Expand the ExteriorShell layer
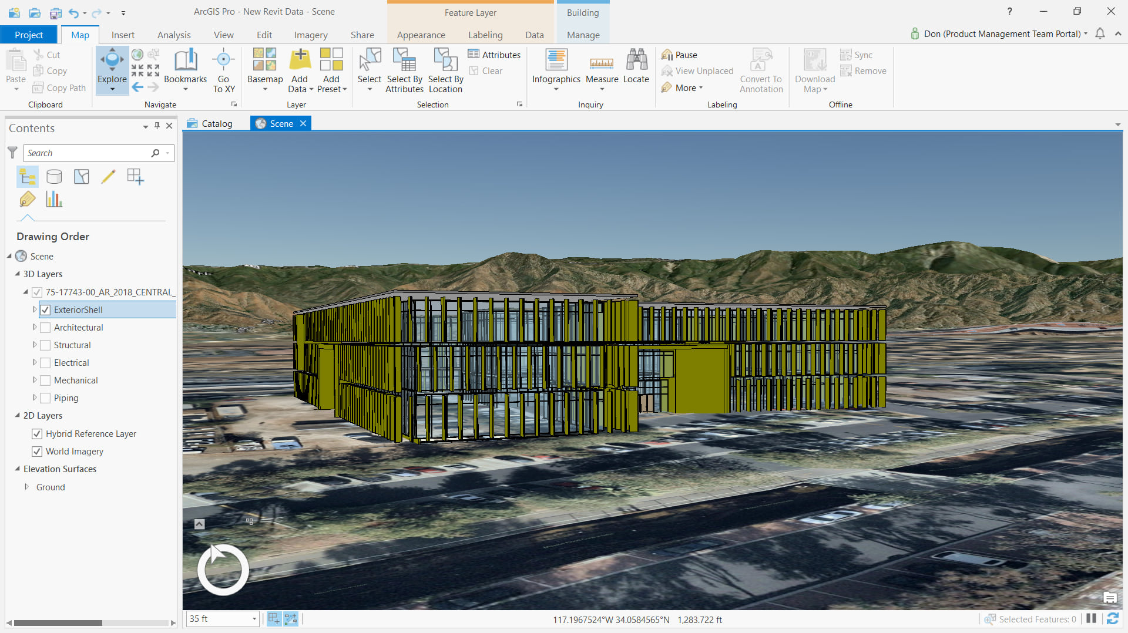The image size is (1128, 633). coord(35,309)
